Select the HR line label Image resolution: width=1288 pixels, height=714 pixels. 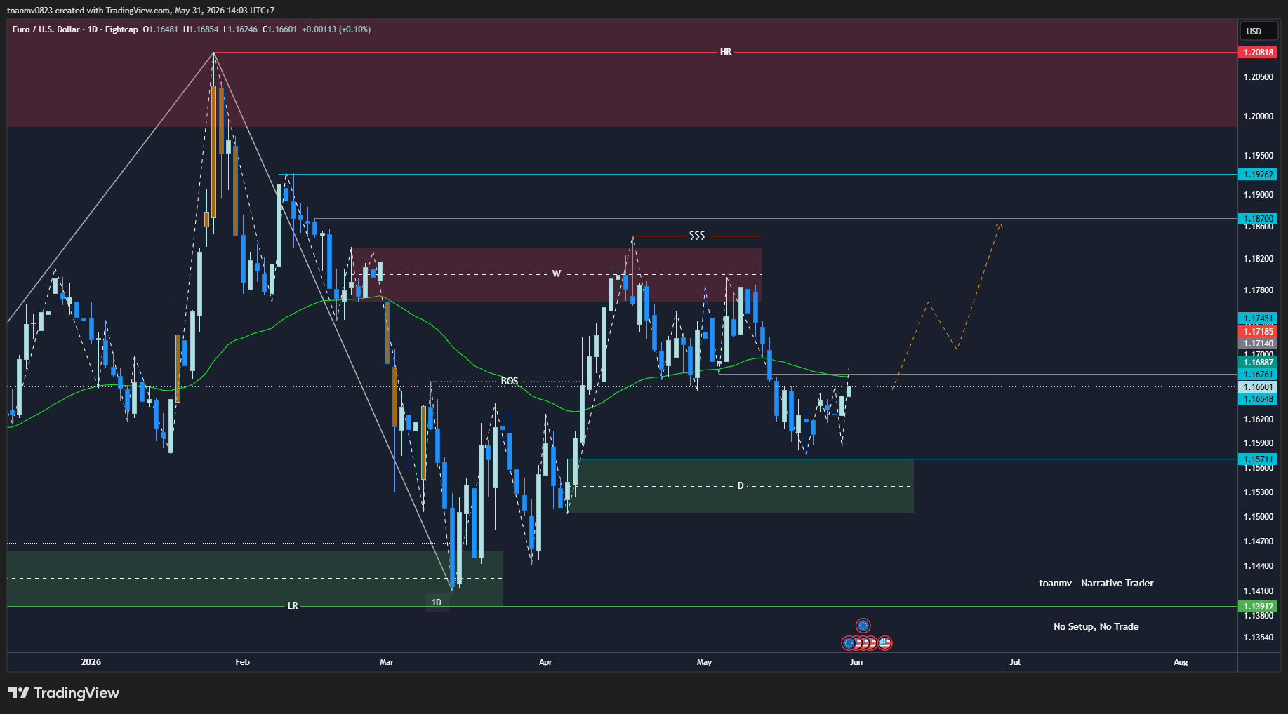(726, 52)
